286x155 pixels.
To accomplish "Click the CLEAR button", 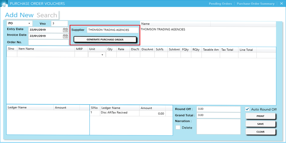I will coord(260,132).
